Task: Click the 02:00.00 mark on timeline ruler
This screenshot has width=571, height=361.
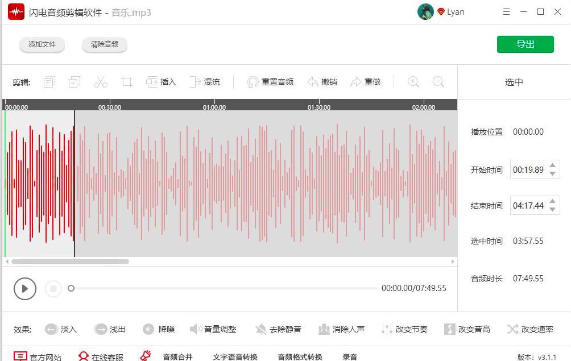Action: (424, 107)
